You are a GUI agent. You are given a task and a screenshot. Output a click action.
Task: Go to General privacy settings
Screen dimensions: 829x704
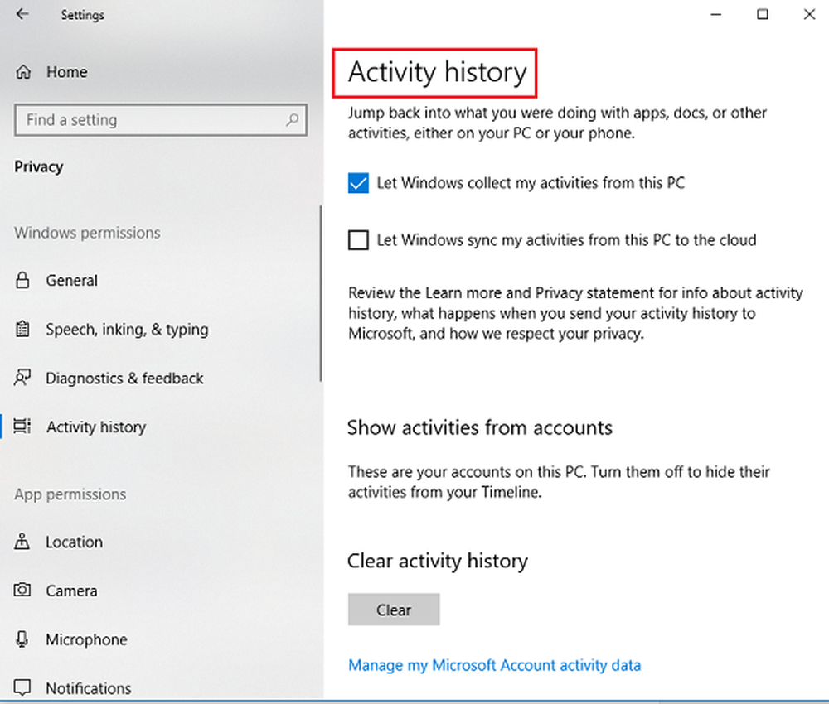tap(72, 280)
